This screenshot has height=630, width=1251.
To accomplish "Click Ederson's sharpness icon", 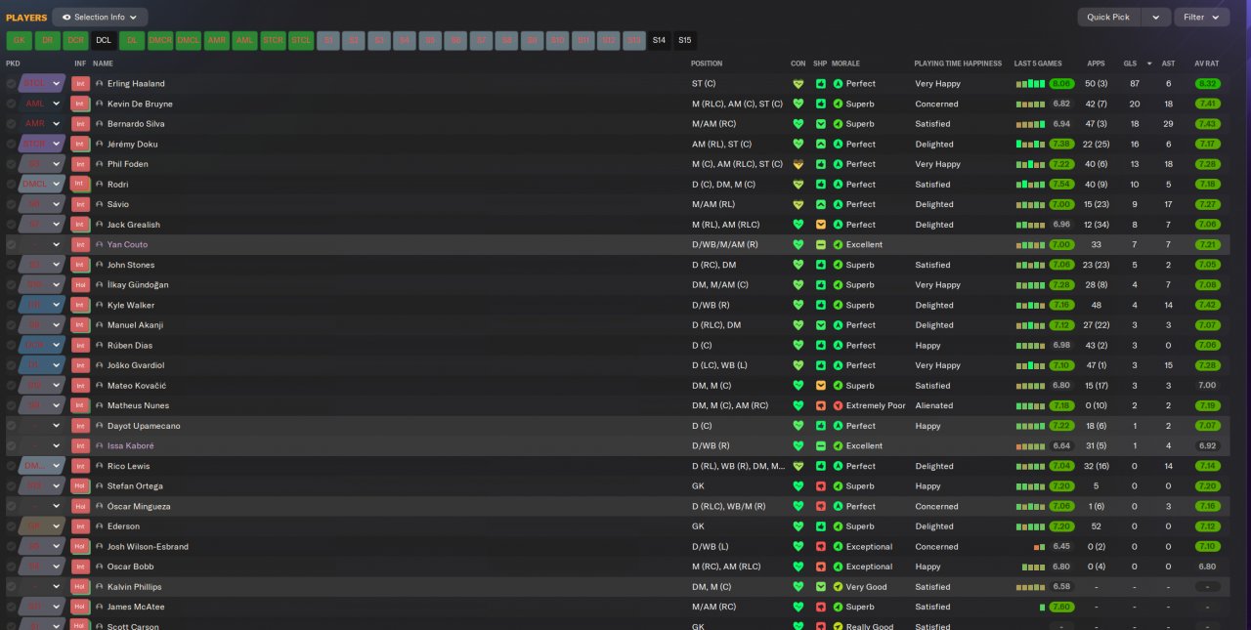I will pos(821,526).
